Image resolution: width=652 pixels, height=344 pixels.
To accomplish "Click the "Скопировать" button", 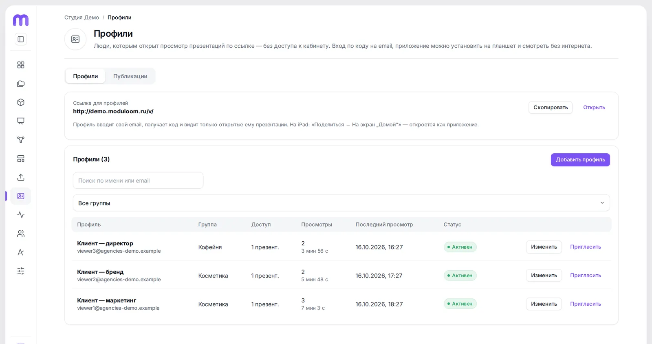I will click(x=551, y=108).
